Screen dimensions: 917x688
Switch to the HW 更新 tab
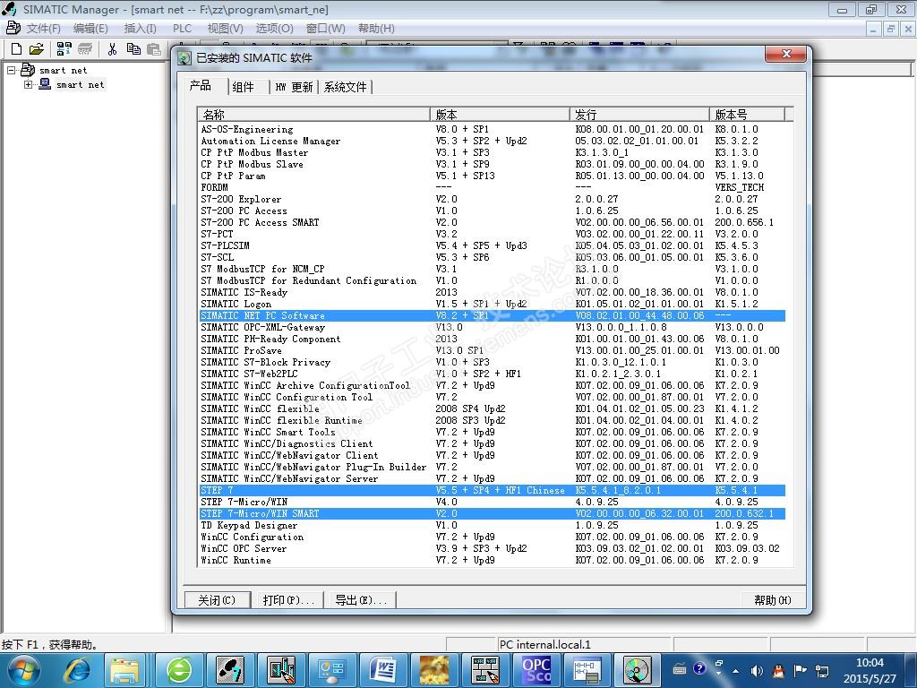click(294, 87)
